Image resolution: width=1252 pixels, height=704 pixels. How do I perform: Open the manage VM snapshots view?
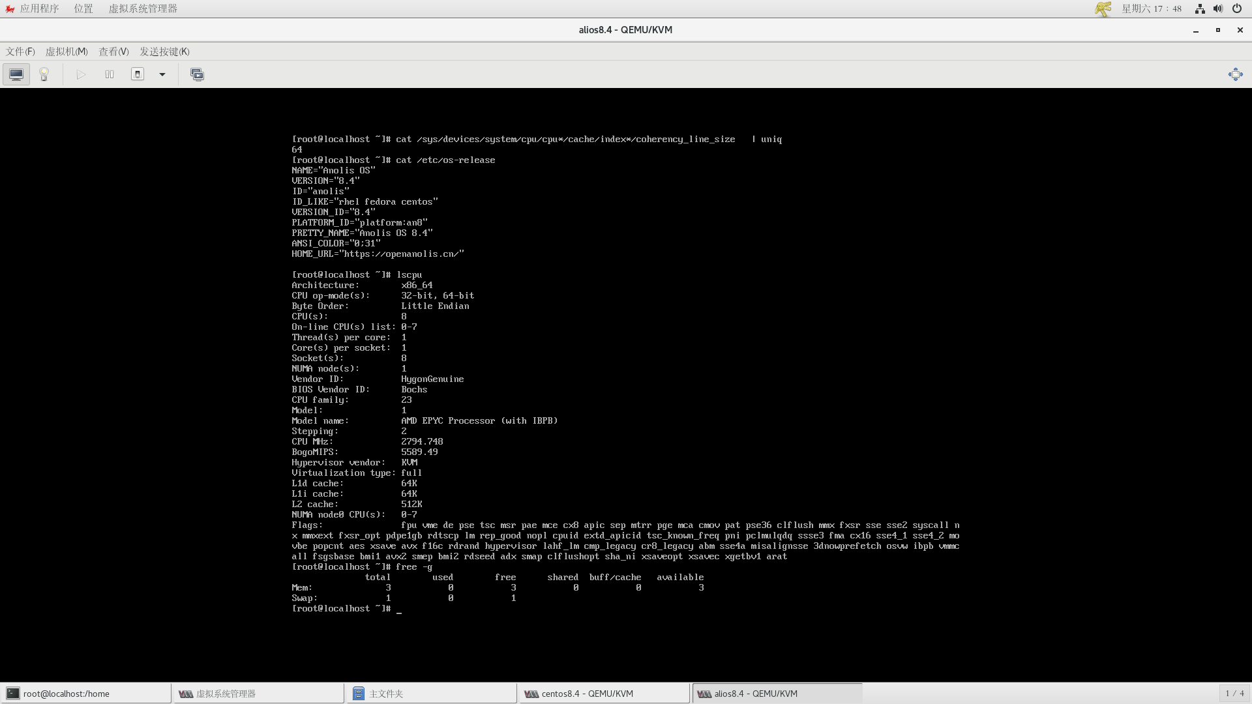tap(197, 74)
